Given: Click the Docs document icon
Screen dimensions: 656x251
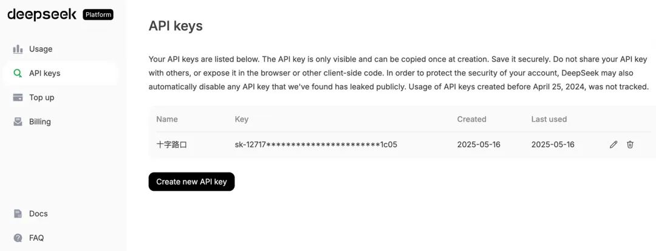Looking at the screenshot, I should [18, 214].
